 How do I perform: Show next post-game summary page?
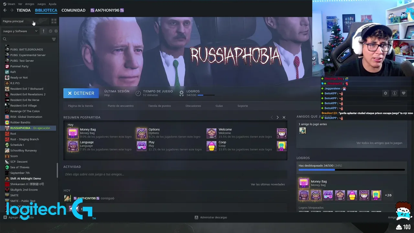[278, 117]
